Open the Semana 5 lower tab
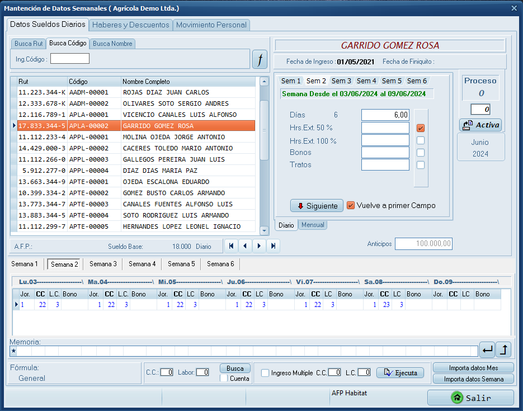Screen dimensions: 523x411 point(181,264)
